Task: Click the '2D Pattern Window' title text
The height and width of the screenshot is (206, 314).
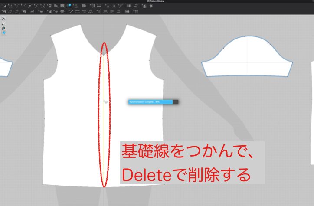Action: click(156, 1)
